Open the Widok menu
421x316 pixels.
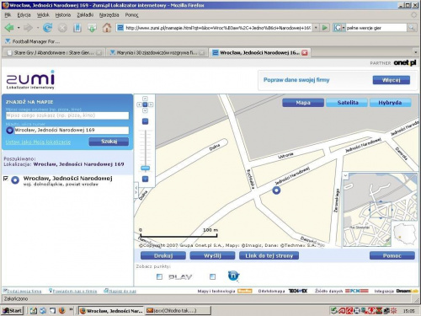tap(43, 15)
